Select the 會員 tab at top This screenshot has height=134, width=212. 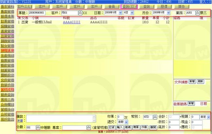coord(111,7)
